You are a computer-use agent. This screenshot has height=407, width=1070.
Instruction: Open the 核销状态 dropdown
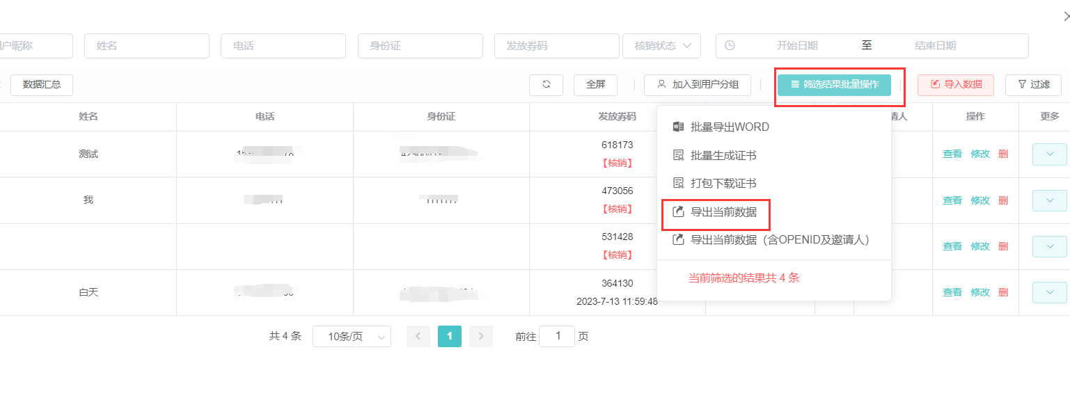point(661,46)
